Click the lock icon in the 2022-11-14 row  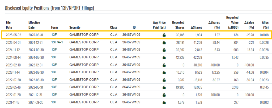pos(164,73)
